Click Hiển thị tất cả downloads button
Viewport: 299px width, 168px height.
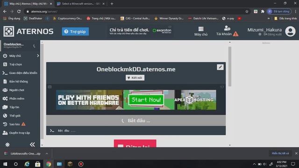point(280,154)
